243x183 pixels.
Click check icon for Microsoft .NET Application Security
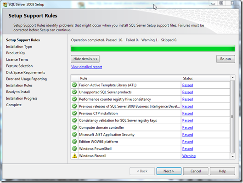74,134
